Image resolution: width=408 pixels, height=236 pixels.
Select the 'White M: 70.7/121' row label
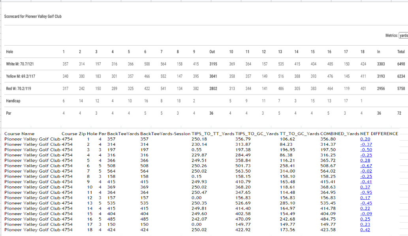tap(20, 64)
